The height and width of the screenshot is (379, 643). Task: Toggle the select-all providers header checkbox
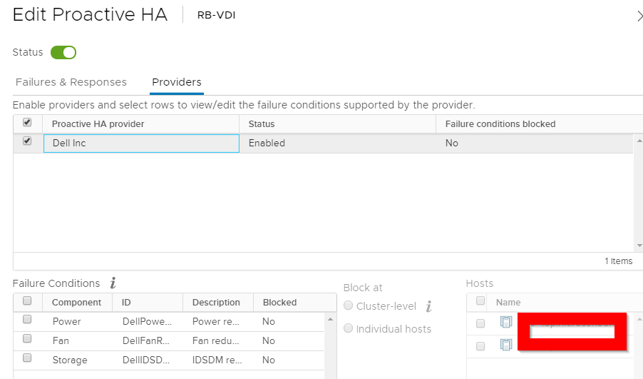point(27,122)
